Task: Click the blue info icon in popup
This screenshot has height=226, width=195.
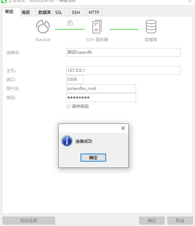Action: tap(67, 141)
